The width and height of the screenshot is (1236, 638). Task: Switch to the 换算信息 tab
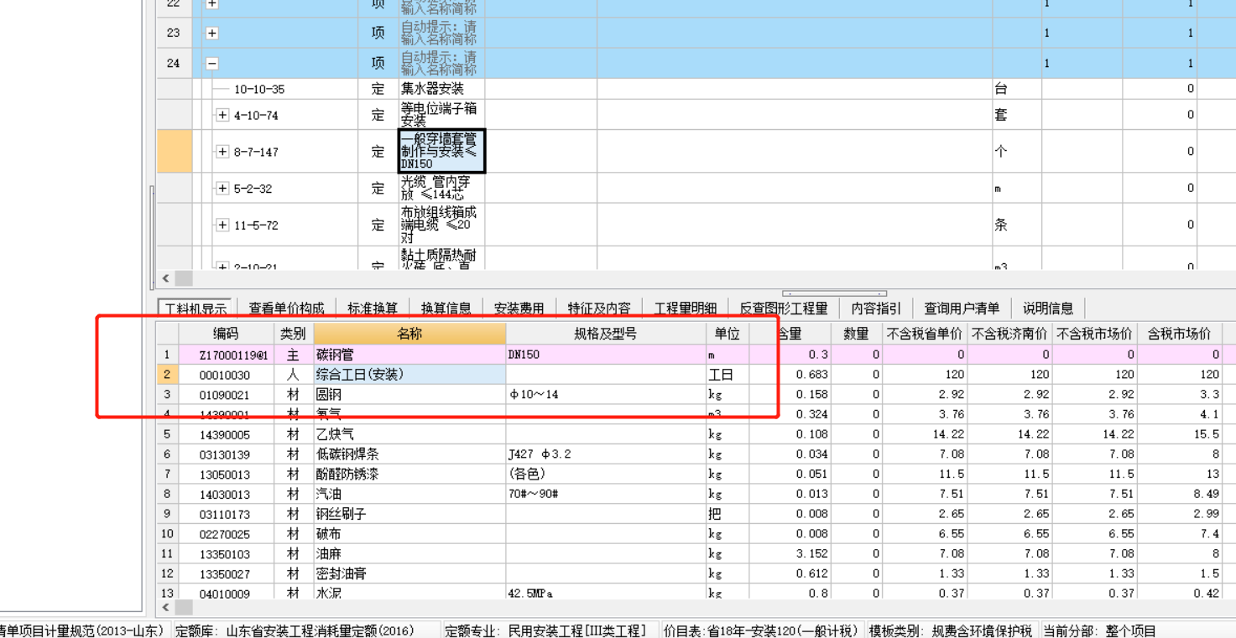click(x=446, y=309)
